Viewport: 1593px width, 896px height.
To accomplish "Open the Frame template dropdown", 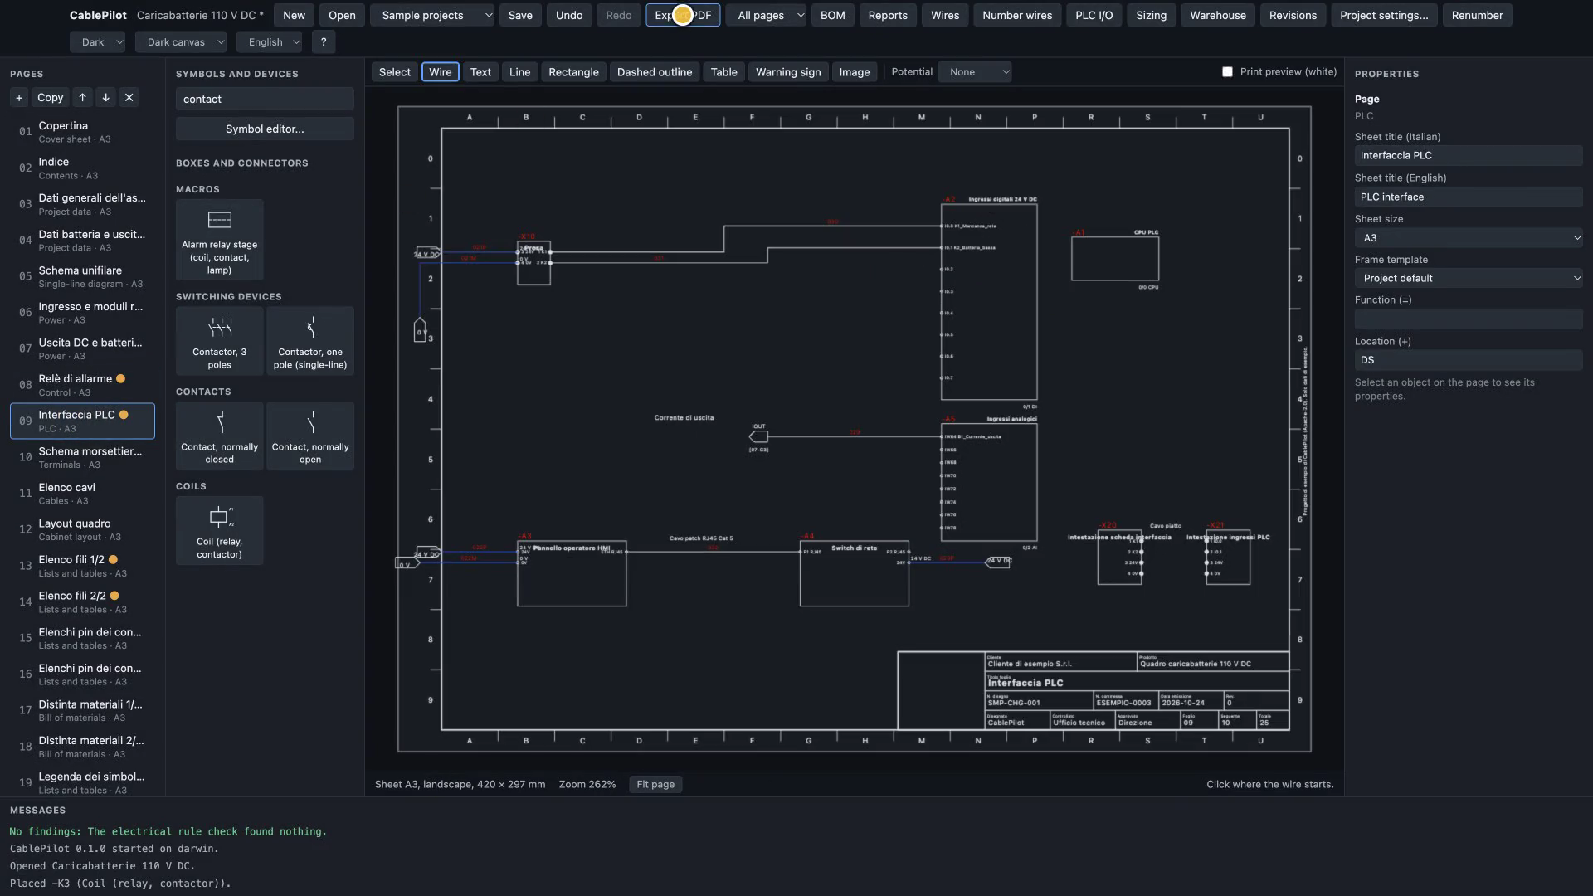I will 1469,279.
